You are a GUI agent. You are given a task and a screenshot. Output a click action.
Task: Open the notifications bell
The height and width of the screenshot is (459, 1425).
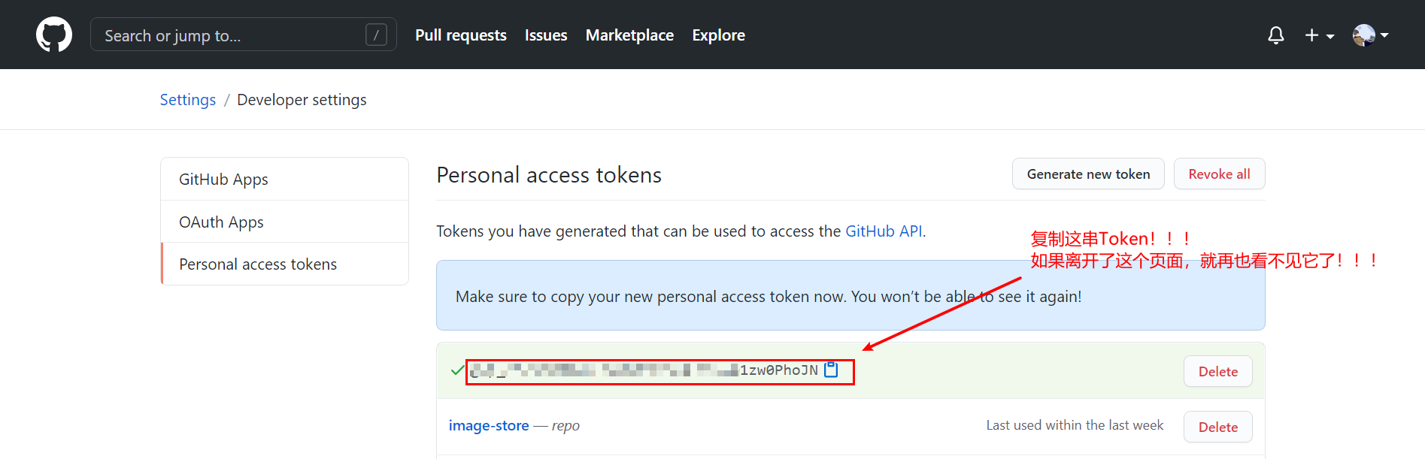click(1276, 35)
